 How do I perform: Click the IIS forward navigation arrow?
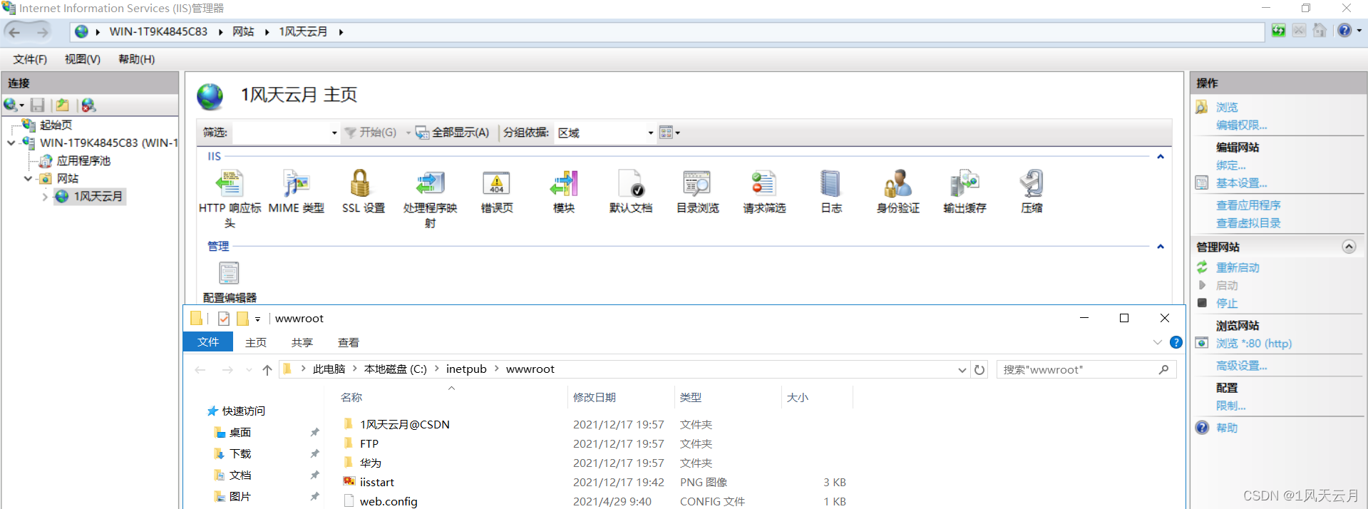pos(43,32)
